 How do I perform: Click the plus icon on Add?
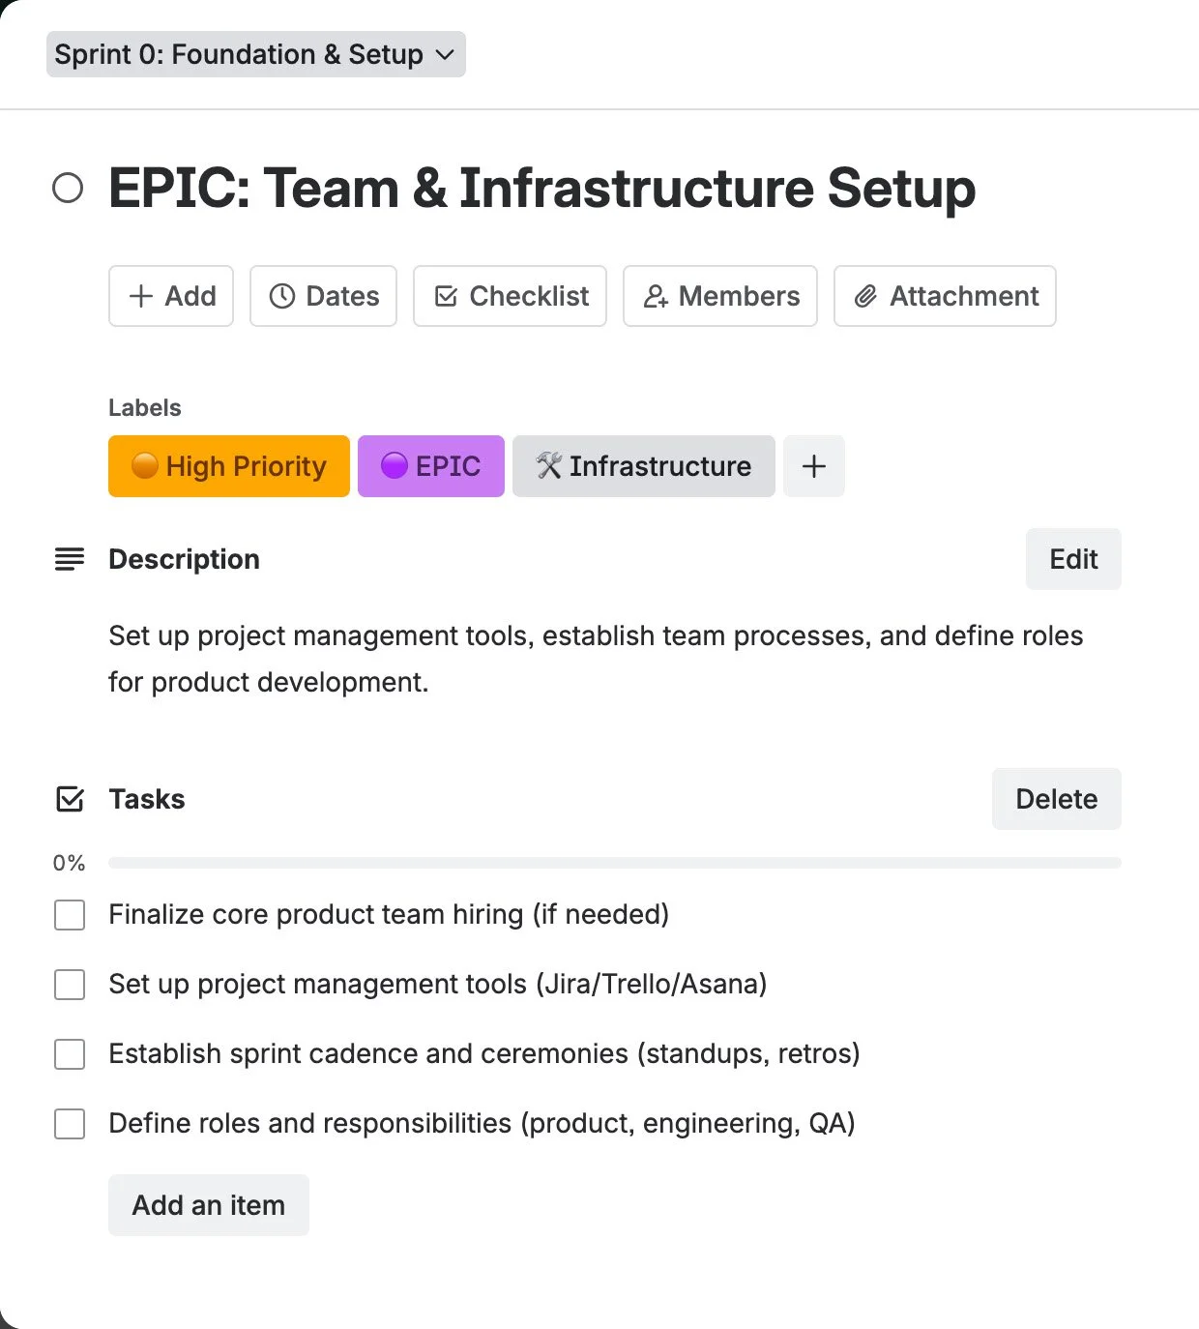(x=141, y=296)
